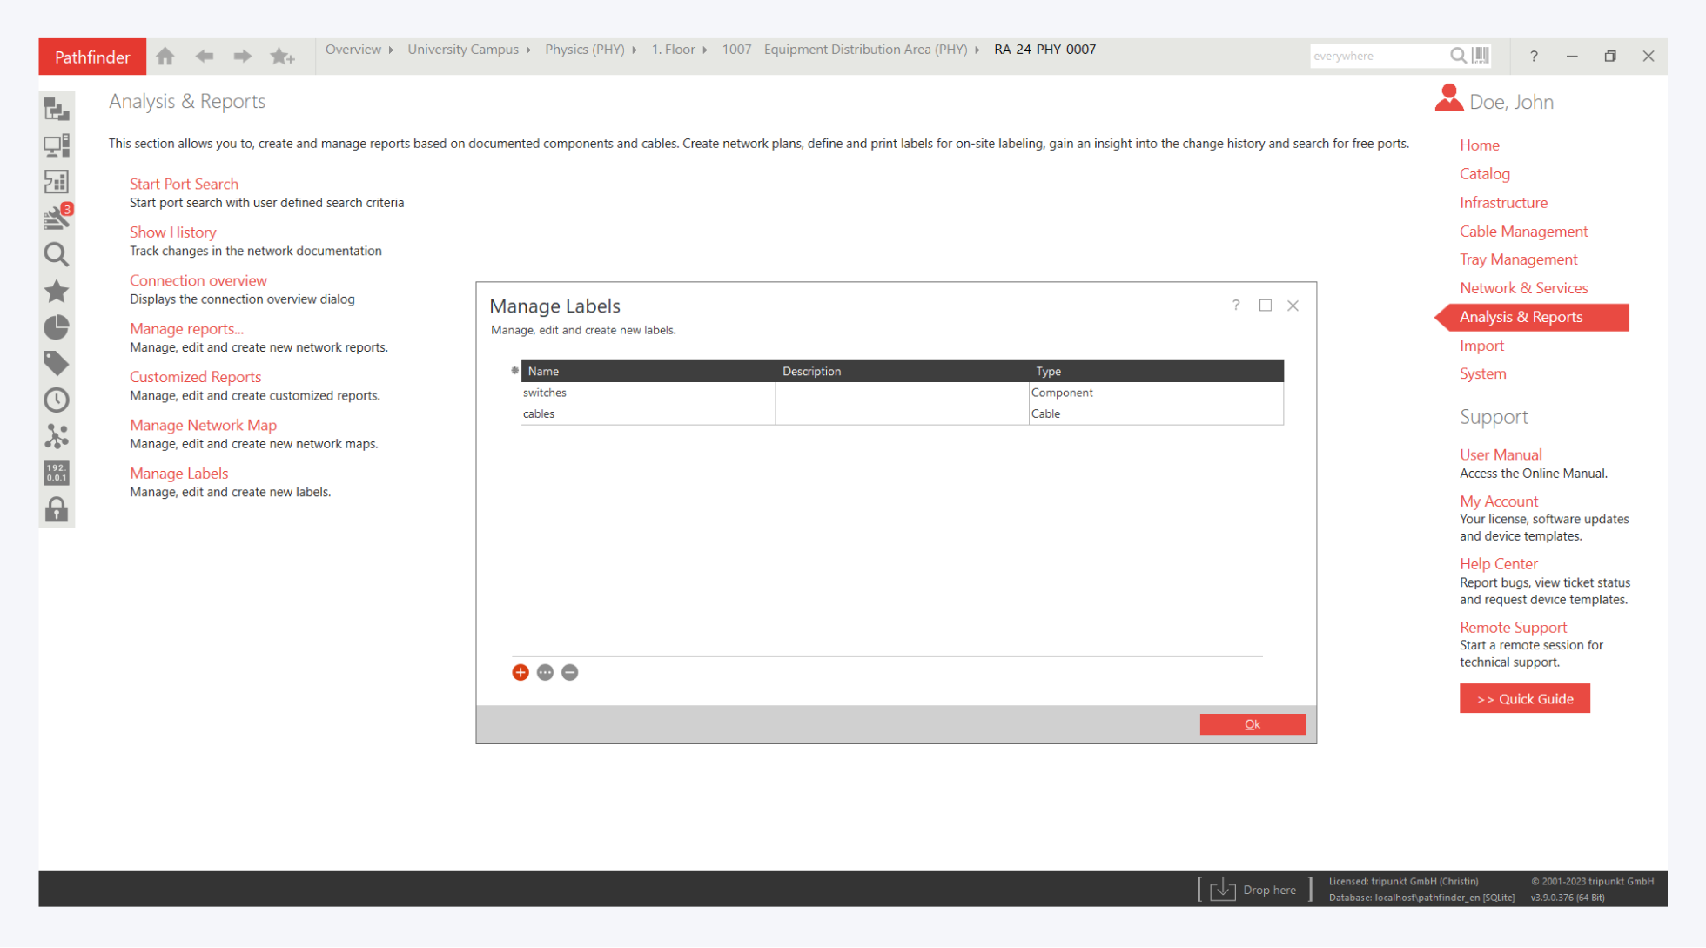
Task: Open the Start Port Search link
Action: 184,184
